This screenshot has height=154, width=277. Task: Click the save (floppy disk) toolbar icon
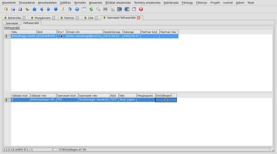point(20,9)
